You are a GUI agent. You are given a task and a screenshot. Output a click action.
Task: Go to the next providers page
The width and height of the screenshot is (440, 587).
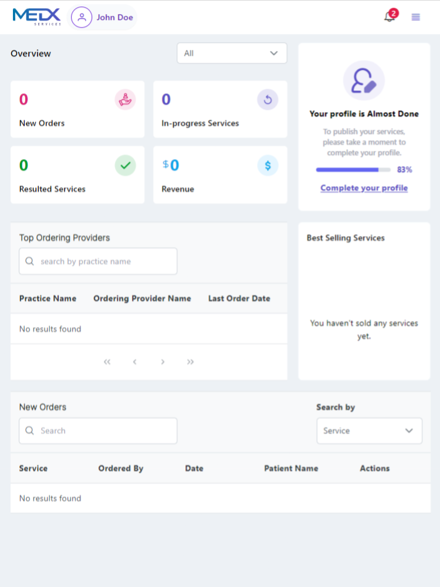(163, 362)
